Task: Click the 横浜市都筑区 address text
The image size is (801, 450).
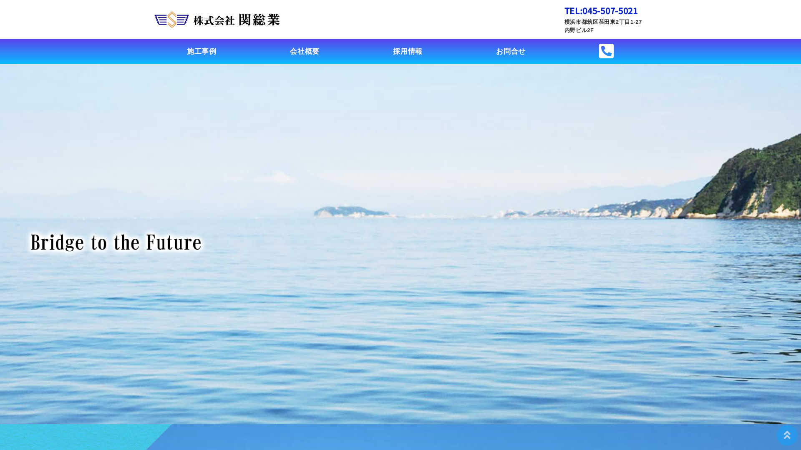Action: (602, 22)
